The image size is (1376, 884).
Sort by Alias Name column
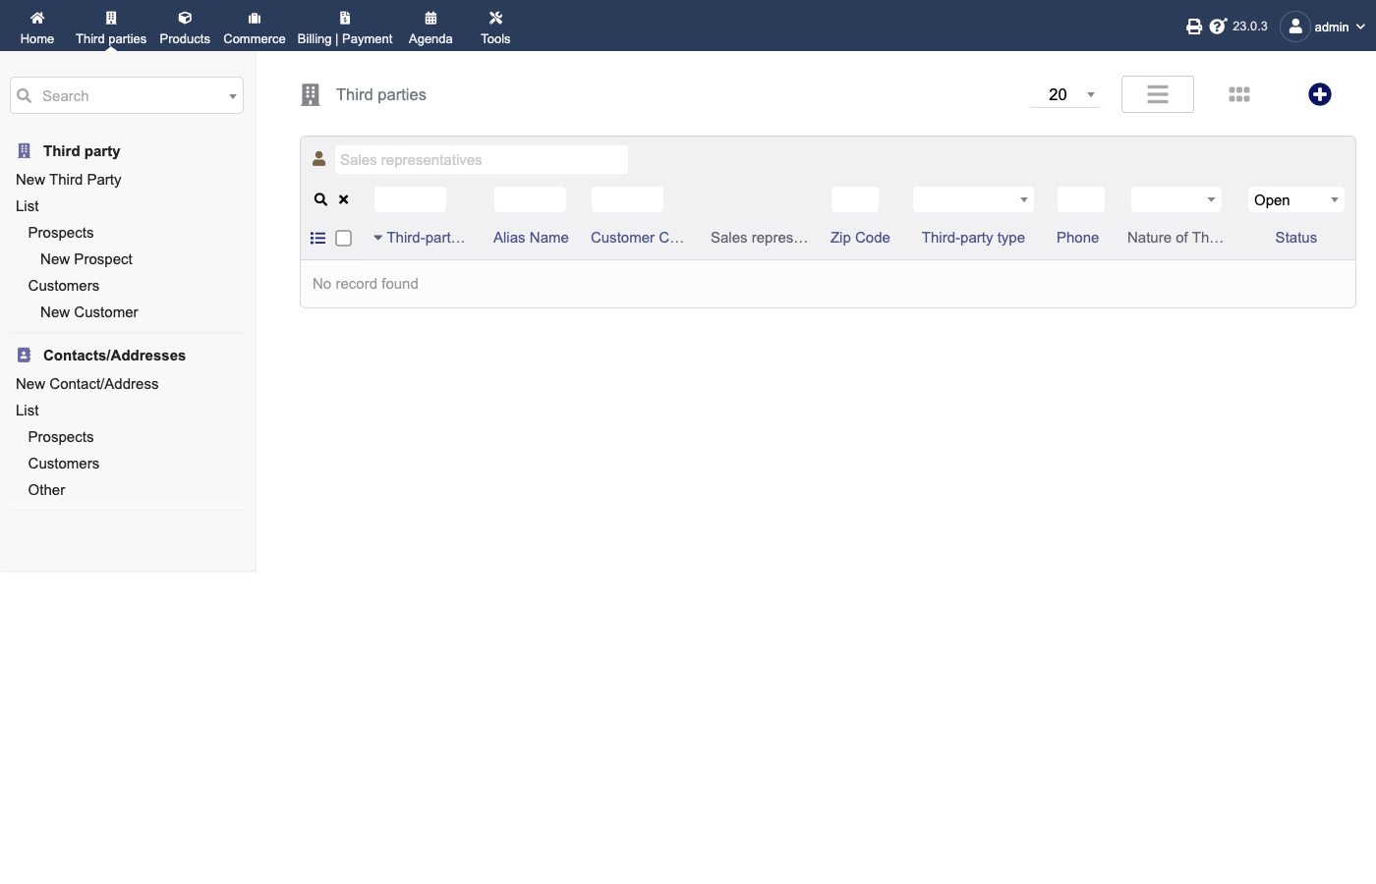pos(531,238)
